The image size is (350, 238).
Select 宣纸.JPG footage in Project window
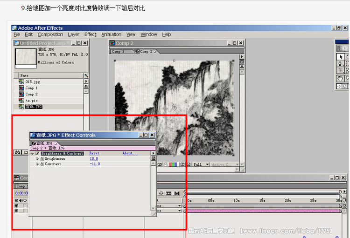pos(34,107)
